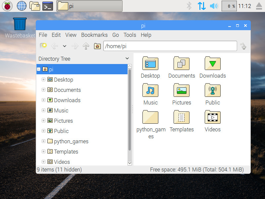Click the eject tray icon
This screenshot has width=265, height=199.
[259, 6]
